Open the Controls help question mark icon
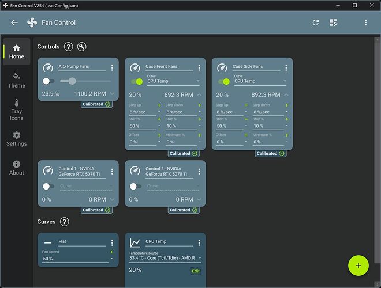The width and height of the screenshot is (381, 288). click(69, 47)
